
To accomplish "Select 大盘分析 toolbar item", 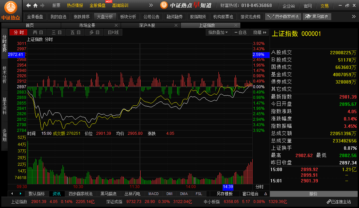I will (x=105, y=17).
